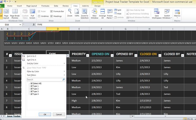Open the Home ribbon tab
The width and height of the screenshot is (196, 120).
[10, 6]
